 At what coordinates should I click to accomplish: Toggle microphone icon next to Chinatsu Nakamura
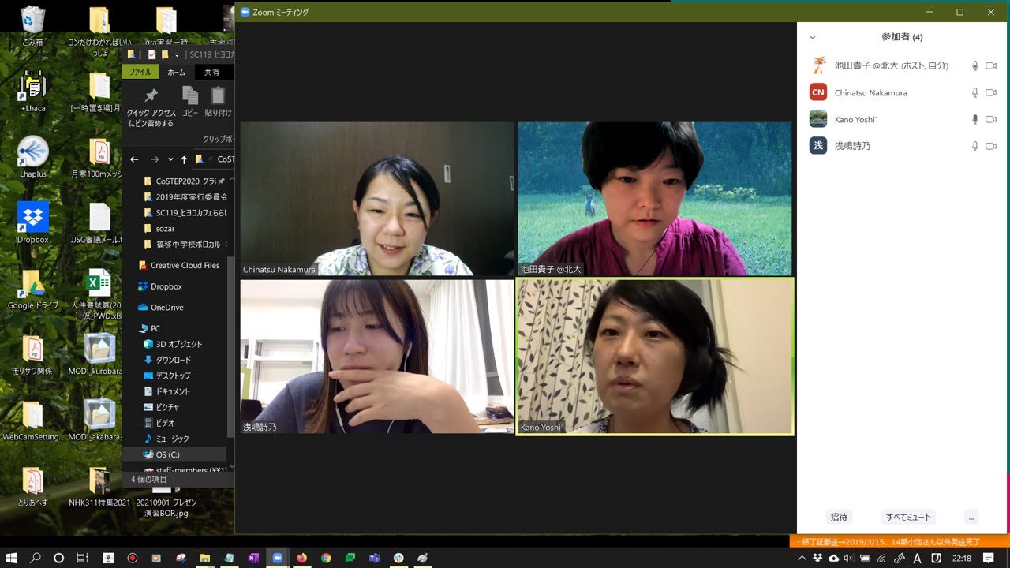pyautogui.click(x=975, y=93)
